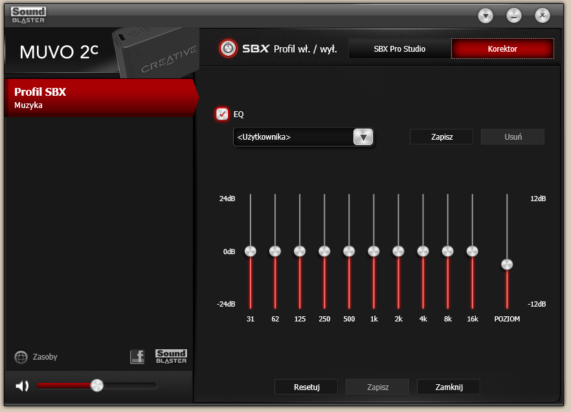The height and width of the screenshot is (412, 571).
Task: Click the Sound Blaster logo beside Facebook icon
Action: 171,356
